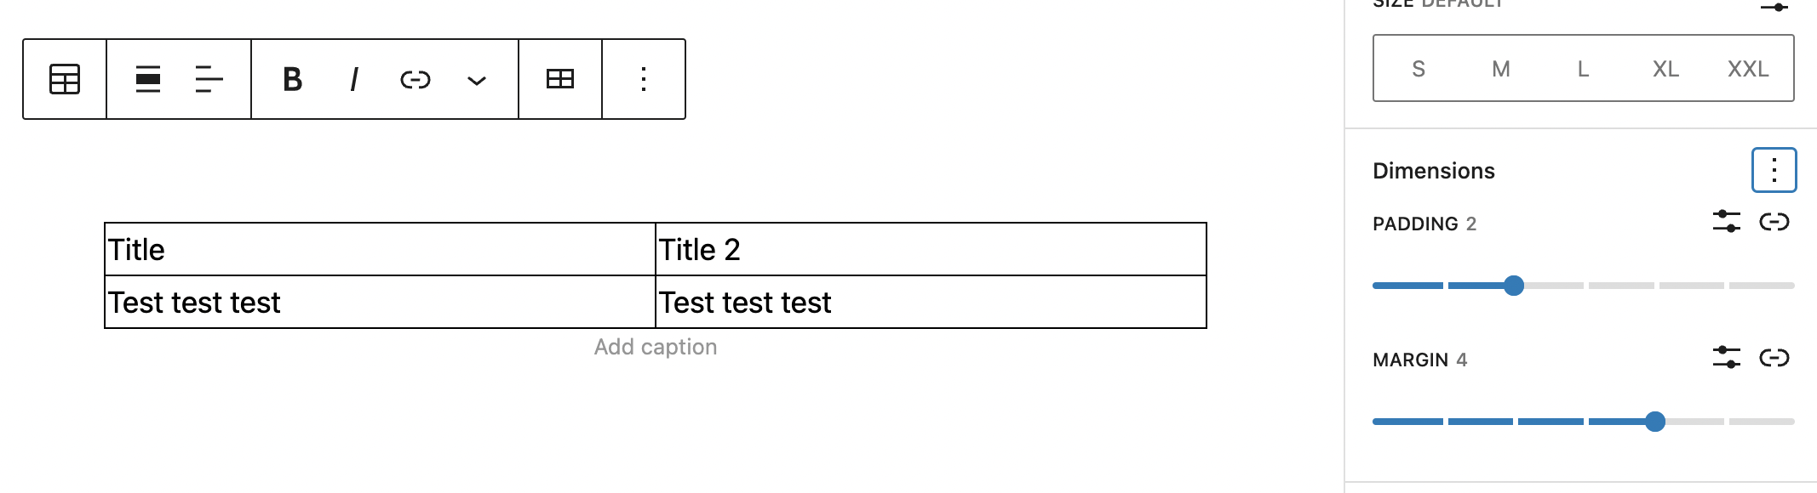The height and width of the screenshot is (493, 1817).
Task: Select the XL size preset
Action: point(1665,68)
